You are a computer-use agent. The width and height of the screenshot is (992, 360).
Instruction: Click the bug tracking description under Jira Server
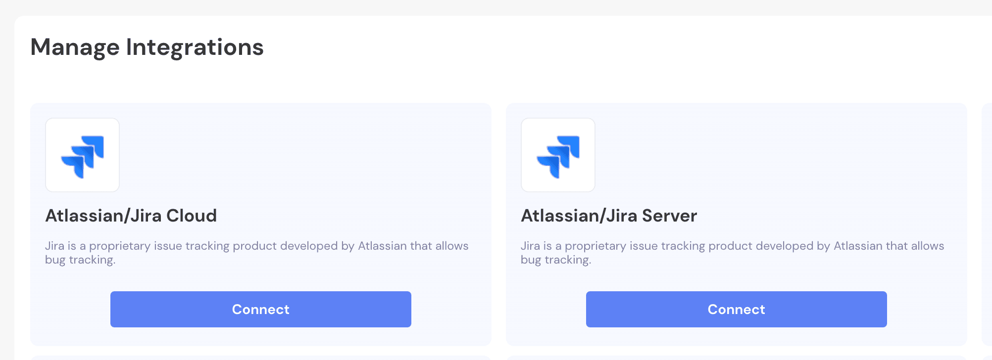(x=732, y=252)
